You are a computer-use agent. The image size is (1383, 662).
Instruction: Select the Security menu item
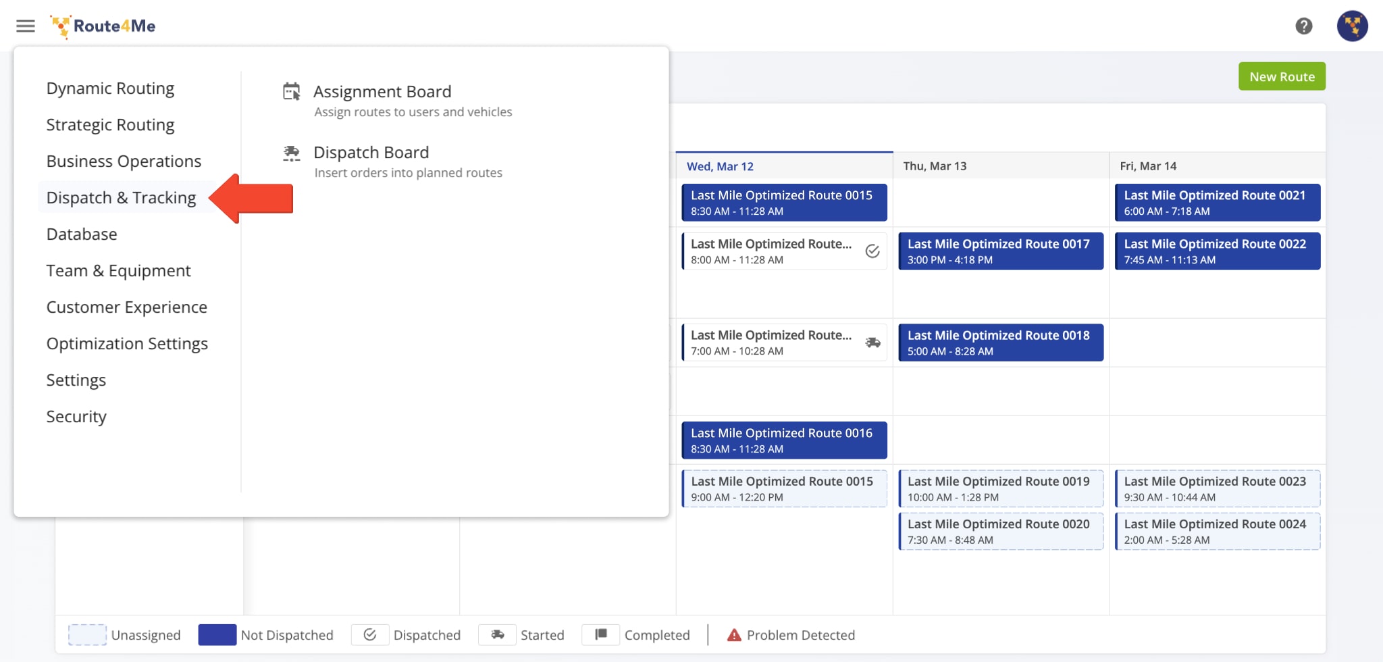coord(76,416)
